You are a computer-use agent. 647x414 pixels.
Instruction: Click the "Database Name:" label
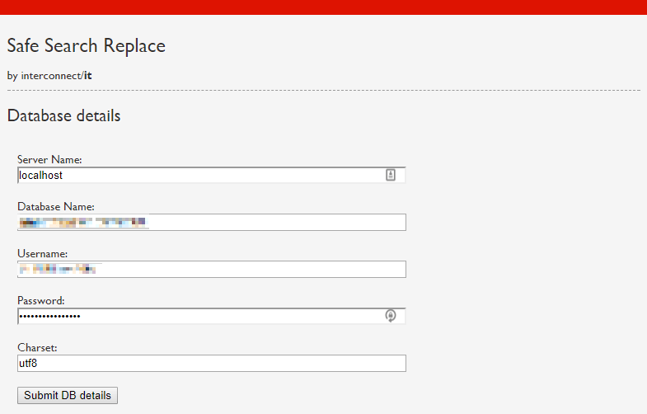pos(56,206)
